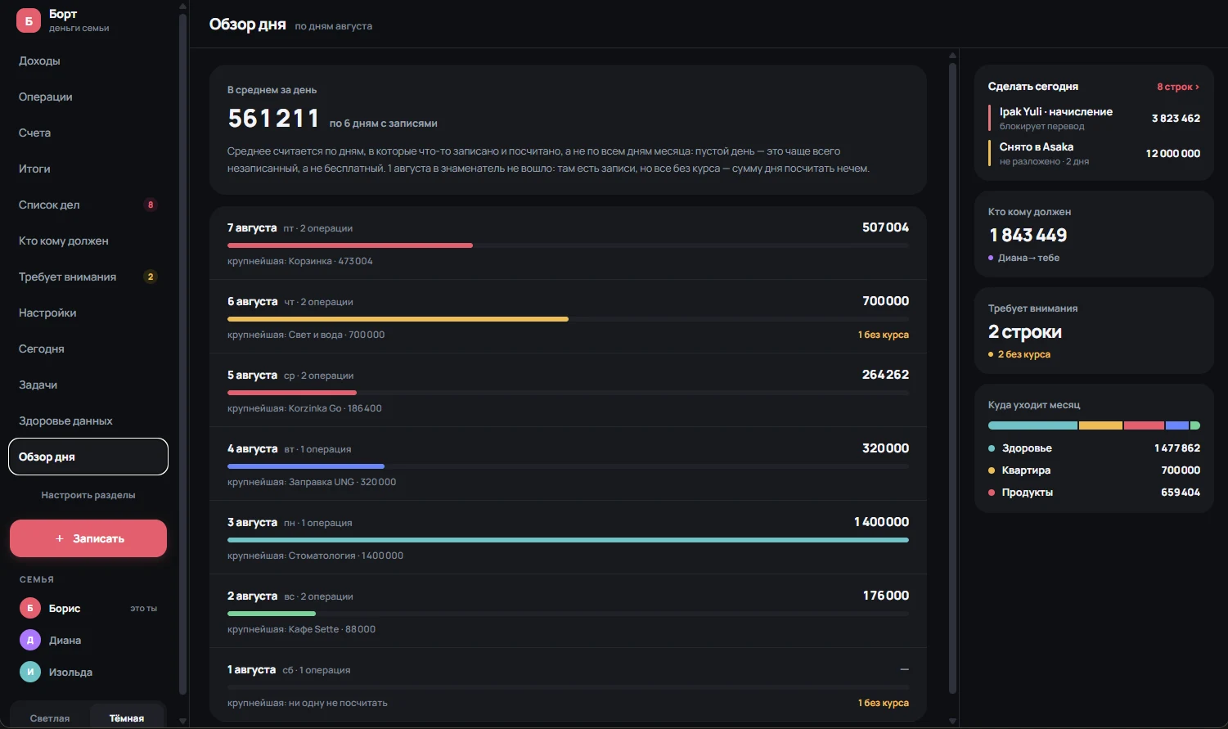Click Диана's avatar in family list
1228x729 pixels.
[x=30, y=640]
